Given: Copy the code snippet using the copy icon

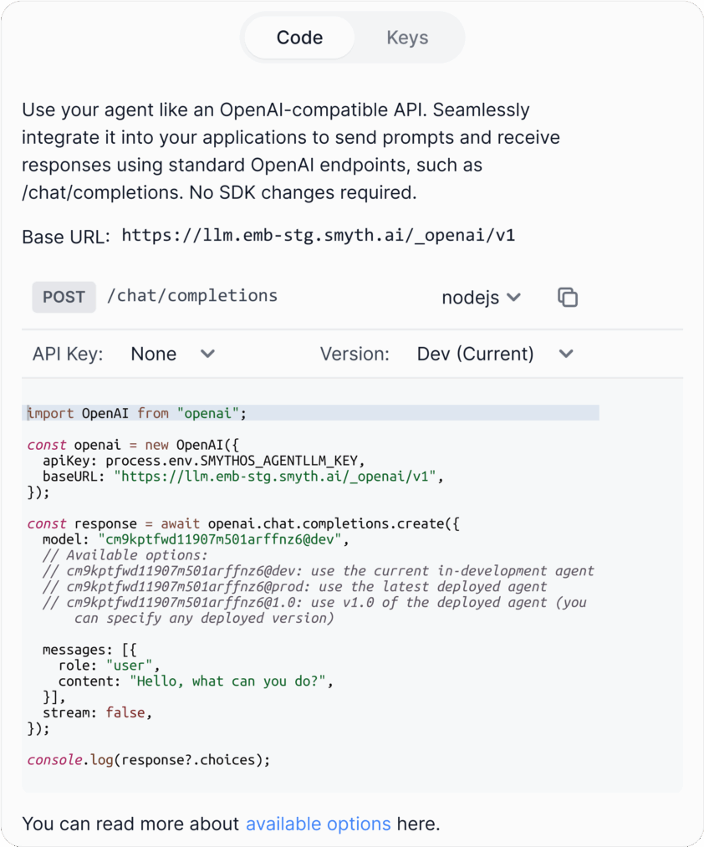Looking at the screenshot, I should pos(568,297).
